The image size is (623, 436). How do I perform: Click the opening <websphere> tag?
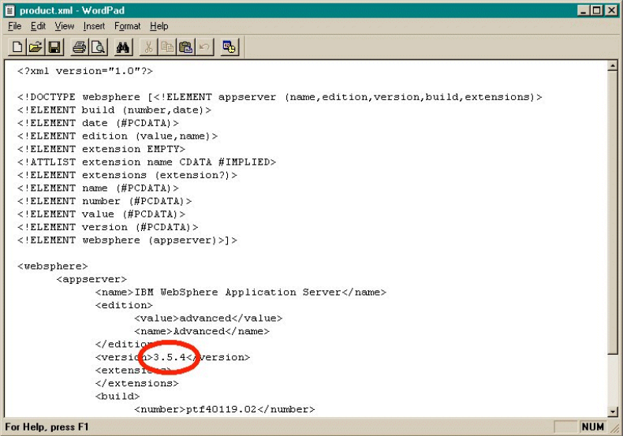click(x=53, y=266)
